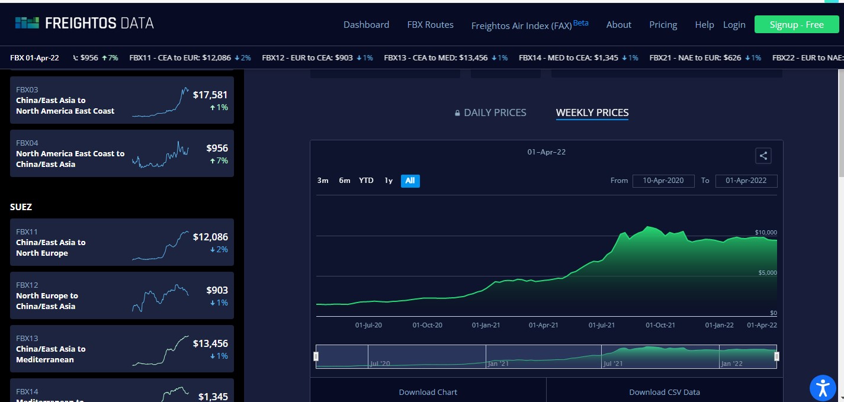Open FBX03 sparkline chart thumbnail
Image resolution: width=844 pixels, height=402 pixels.
[161, 102]
